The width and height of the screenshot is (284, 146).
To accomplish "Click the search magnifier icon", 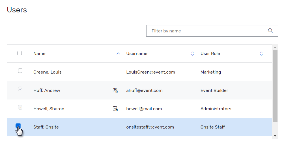I will [270, 31].
